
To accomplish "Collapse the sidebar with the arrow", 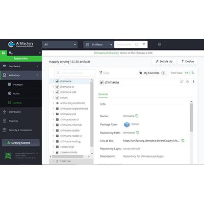I will click(40, 53).
